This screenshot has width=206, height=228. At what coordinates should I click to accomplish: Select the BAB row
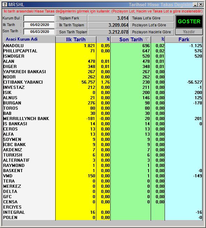tap(103, 113)
